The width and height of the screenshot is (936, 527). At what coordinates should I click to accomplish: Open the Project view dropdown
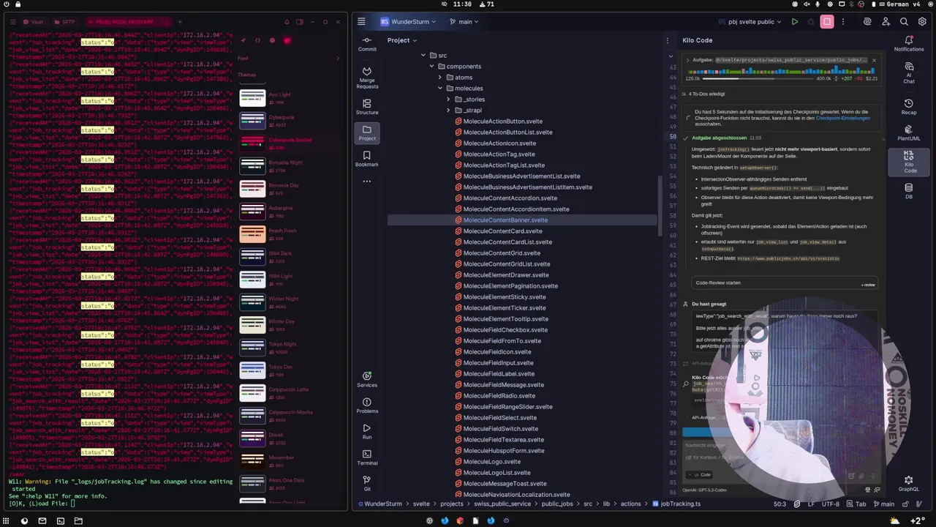point(402,40)
